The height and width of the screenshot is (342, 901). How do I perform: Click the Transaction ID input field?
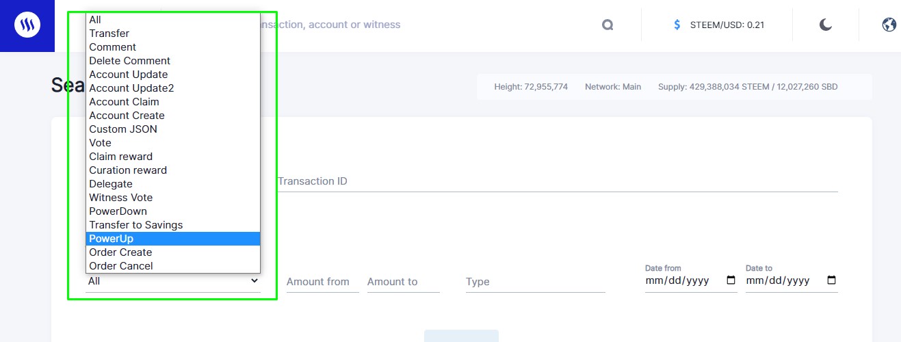[557, 182]
